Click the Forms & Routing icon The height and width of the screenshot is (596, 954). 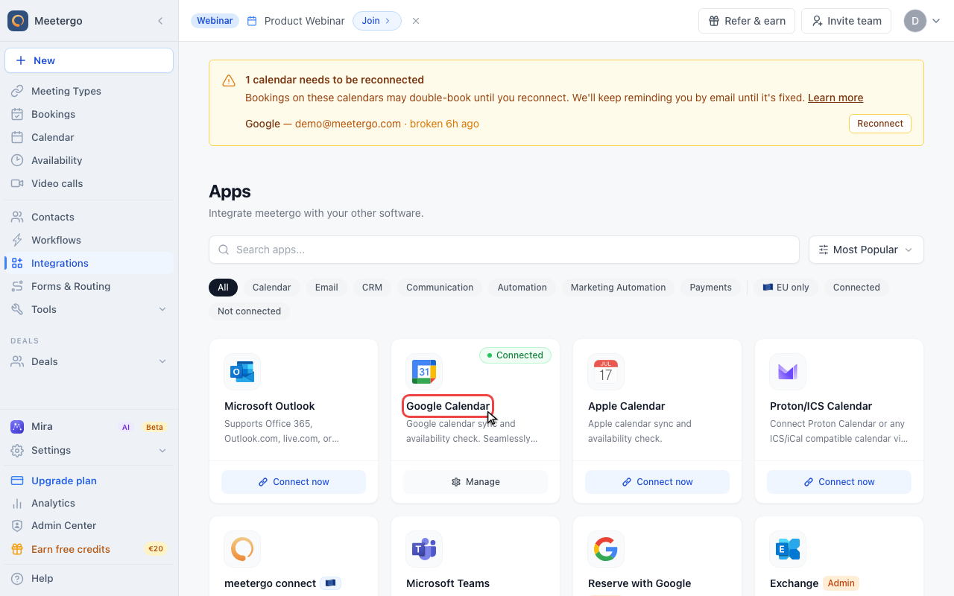[x=17, y=286]
